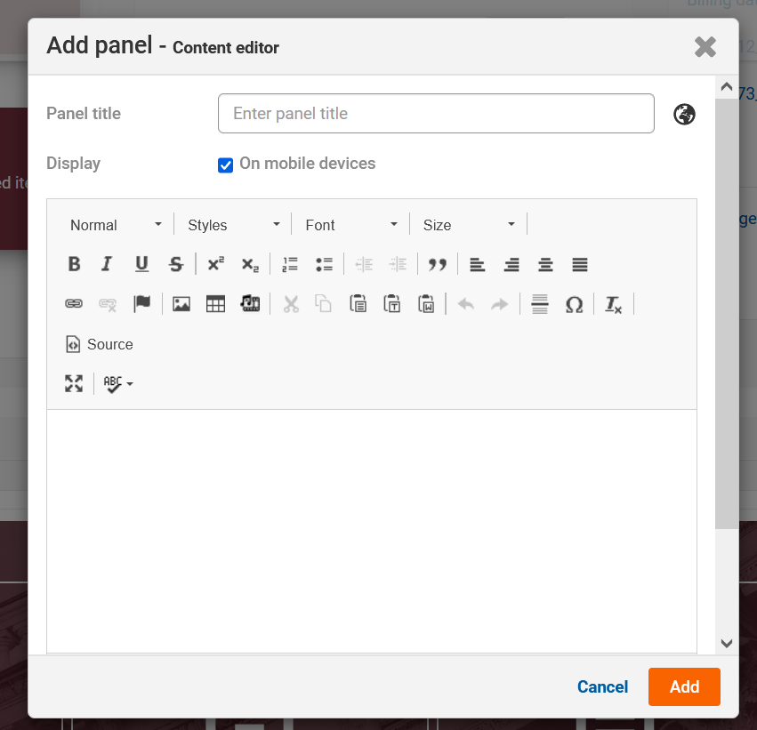The width and height of the screenshot is (757, 730).
Task: Open the Normal paragraph format dropdown
Action: coord(116,225)
